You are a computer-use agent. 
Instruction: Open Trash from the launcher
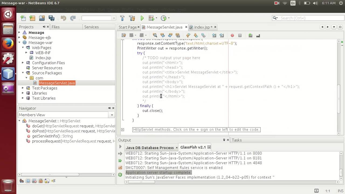(x=8, y=185)
